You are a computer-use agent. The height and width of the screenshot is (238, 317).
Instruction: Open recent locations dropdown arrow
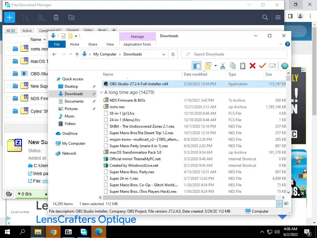71,54
